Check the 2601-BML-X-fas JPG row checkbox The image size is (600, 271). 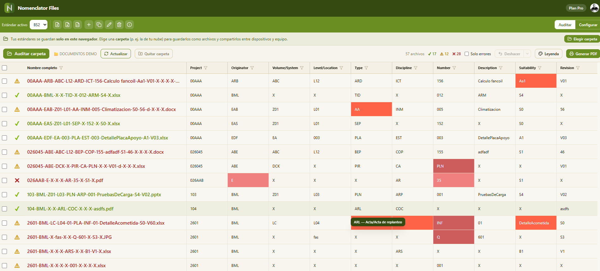tap(4, 237)
